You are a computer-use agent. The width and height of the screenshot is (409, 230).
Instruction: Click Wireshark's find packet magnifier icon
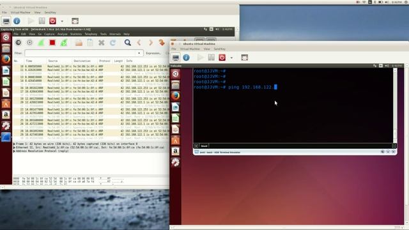[128, 43]
